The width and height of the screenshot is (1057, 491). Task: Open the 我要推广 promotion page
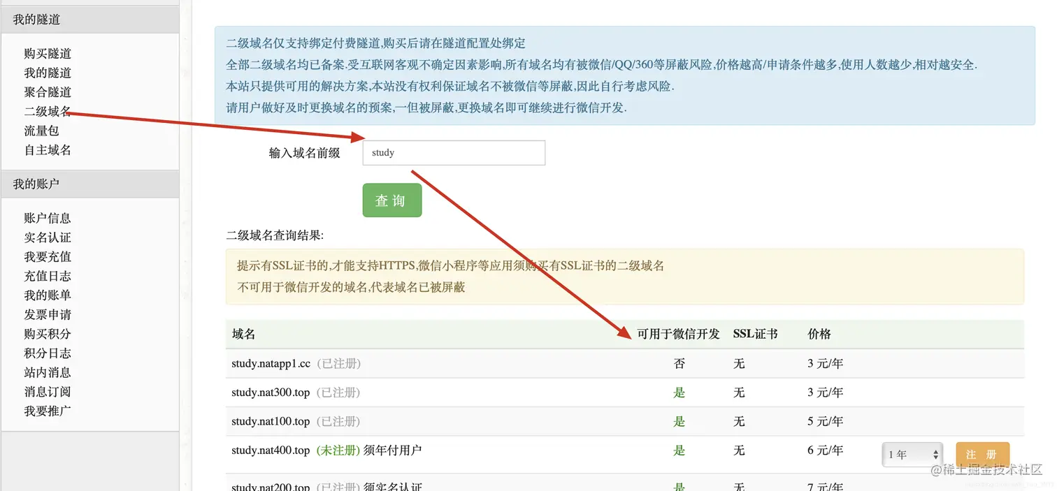click(x=46, y=411)
